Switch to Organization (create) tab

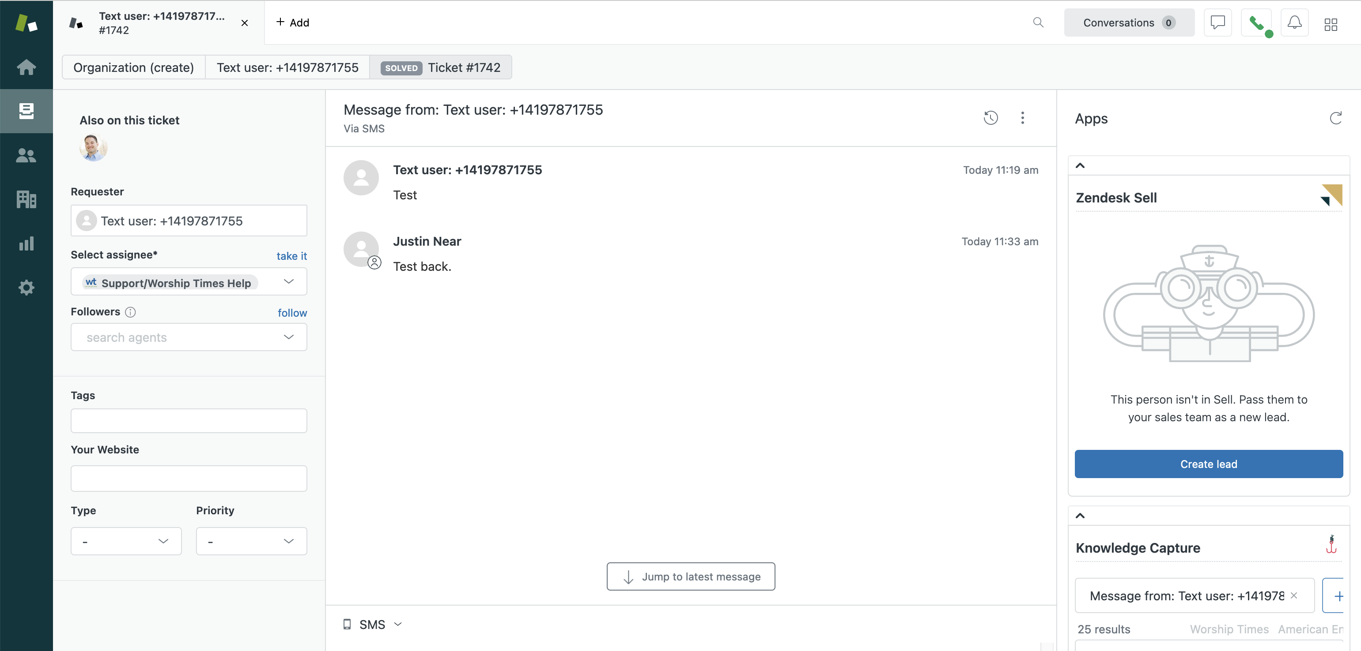pyautogui.click(x=134, y=67)
